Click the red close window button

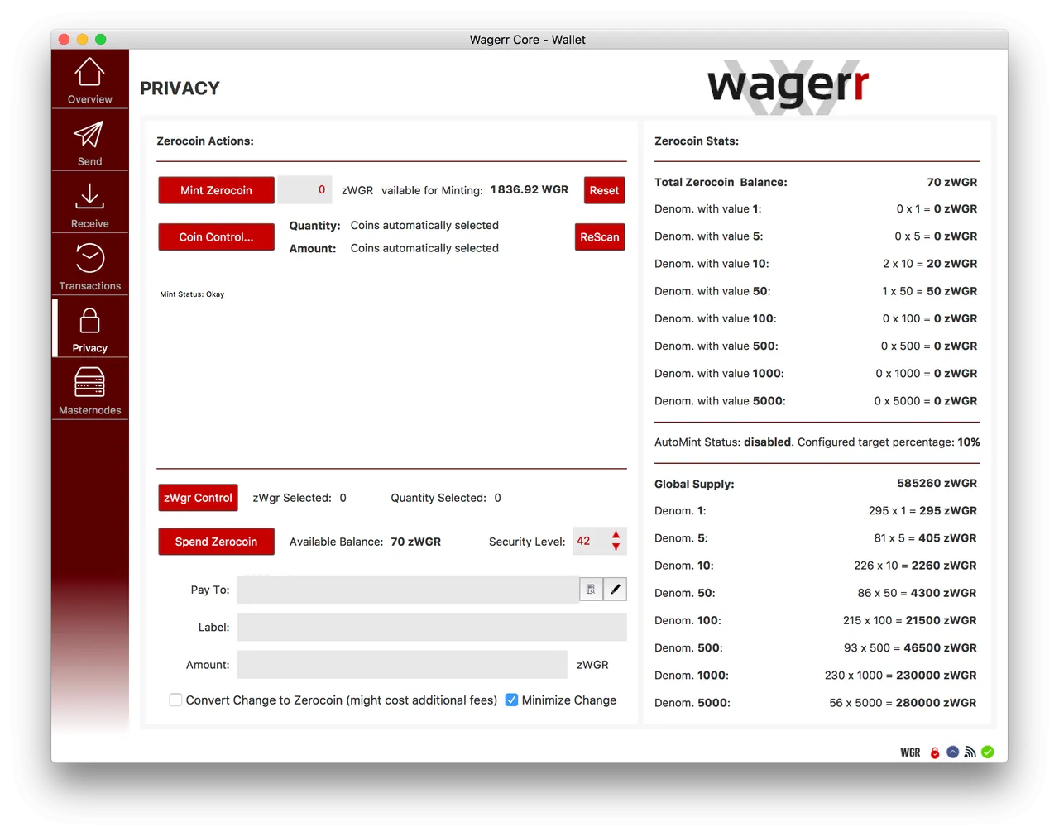tap(65, 39)
